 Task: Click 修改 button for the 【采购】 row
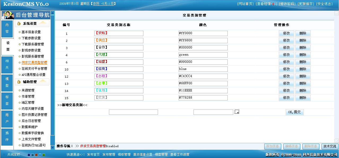pyautogui.click(x=286, y=33)
